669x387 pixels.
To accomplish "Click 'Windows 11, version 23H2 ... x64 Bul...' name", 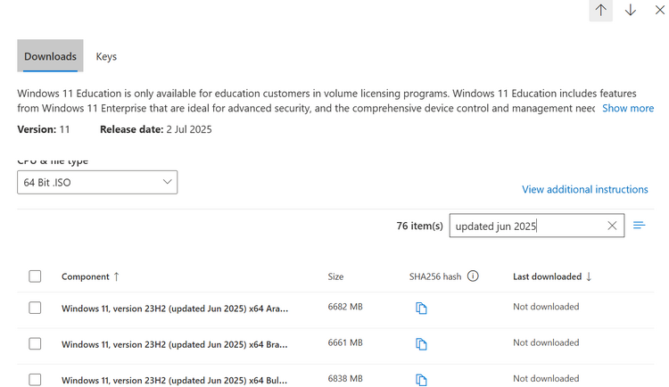I will click(175, 380).
